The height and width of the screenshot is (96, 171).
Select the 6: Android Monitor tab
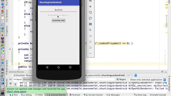56,95
